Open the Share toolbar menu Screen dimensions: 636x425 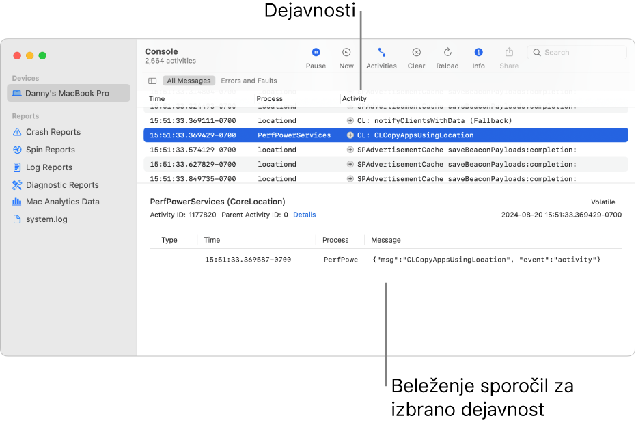pos(509,58)
